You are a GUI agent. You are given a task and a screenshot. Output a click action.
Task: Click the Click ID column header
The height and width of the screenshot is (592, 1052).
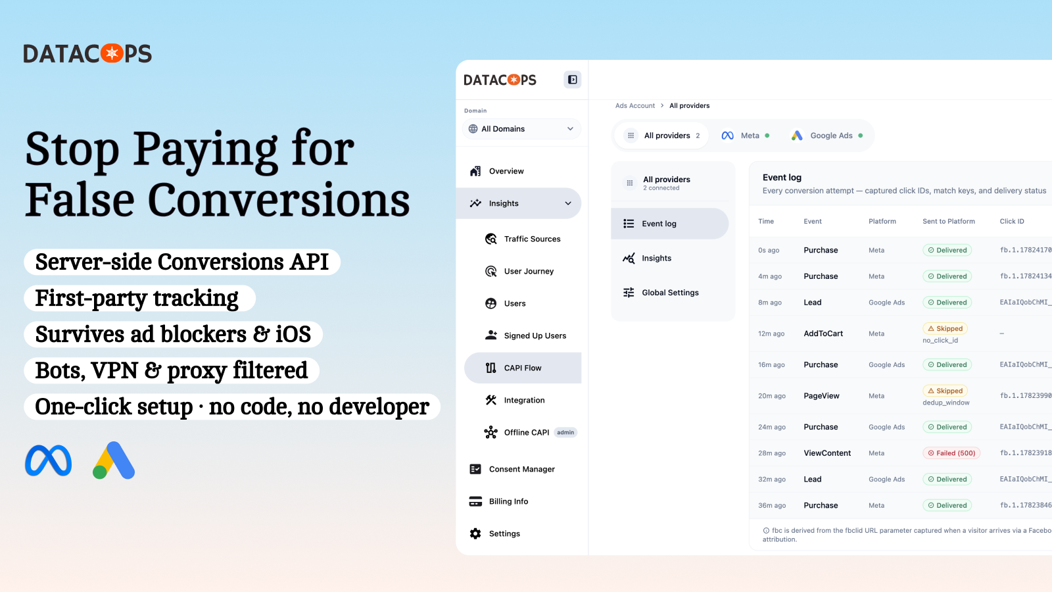click(1012, 222)
